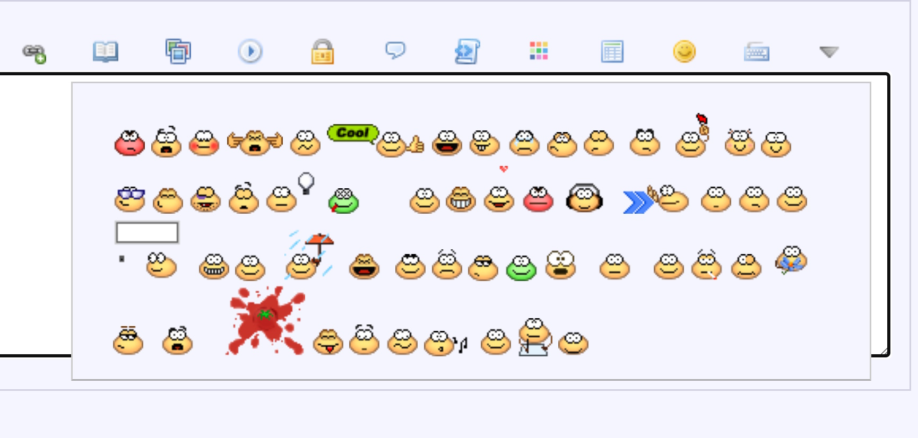The width and height of the screenshot is (918, 438).
Task: Insert the blue sunglasses smiley
Action: [x=130, y=199]
